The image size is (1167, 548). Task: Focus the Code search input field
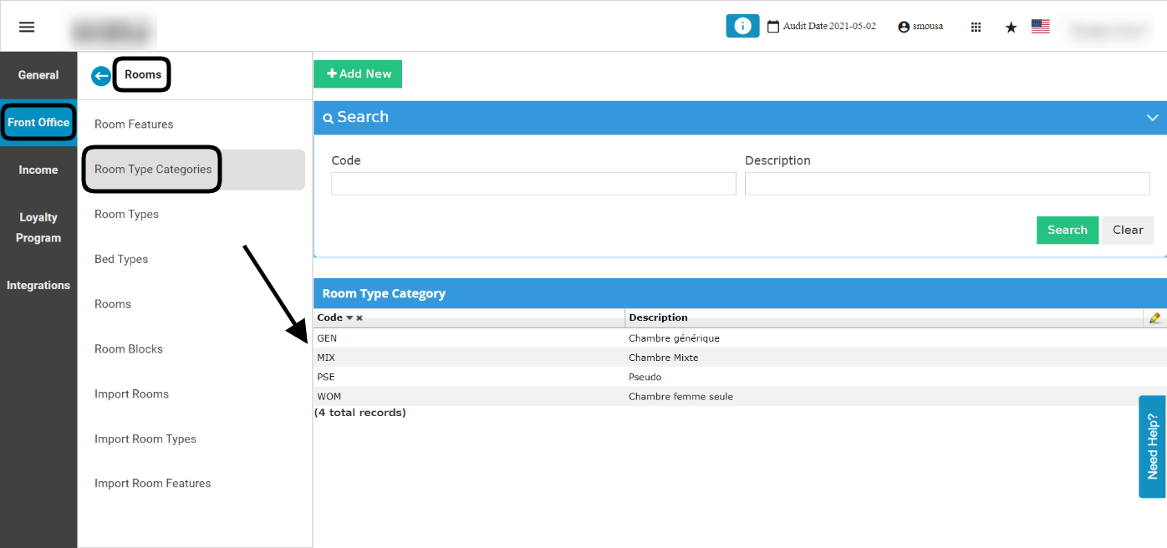(533, 184)
